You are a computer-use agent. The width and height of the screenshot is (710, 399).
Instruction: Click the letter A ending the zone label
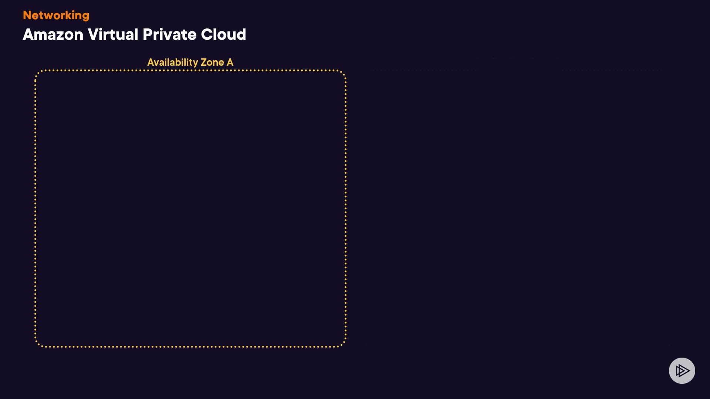[x=230, y=62]
